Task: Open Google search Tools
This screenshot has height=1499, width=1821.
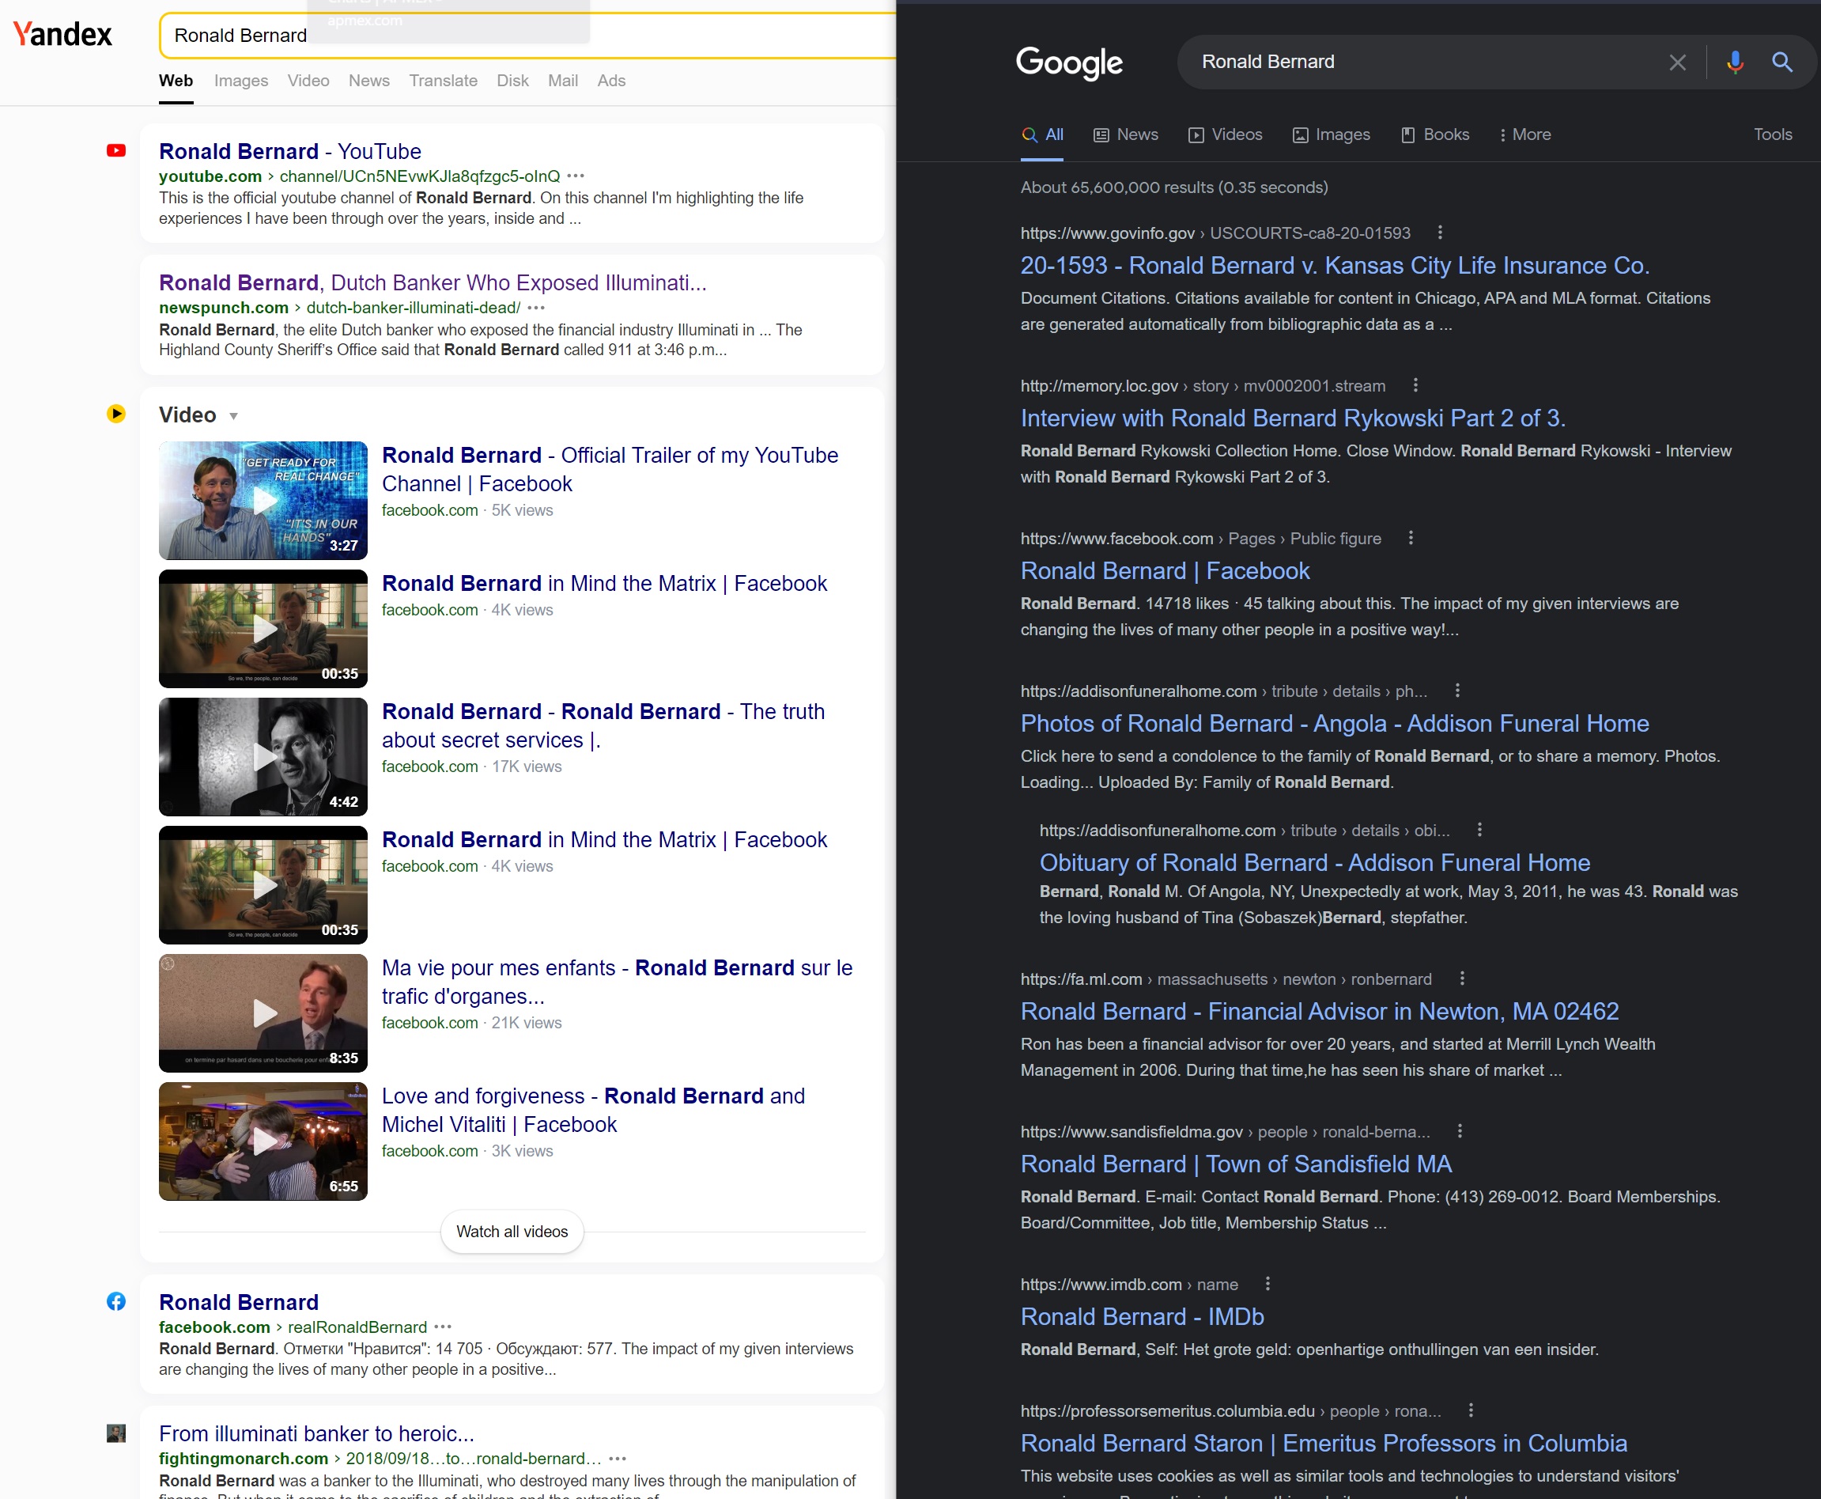Action: click(1772, 134)
